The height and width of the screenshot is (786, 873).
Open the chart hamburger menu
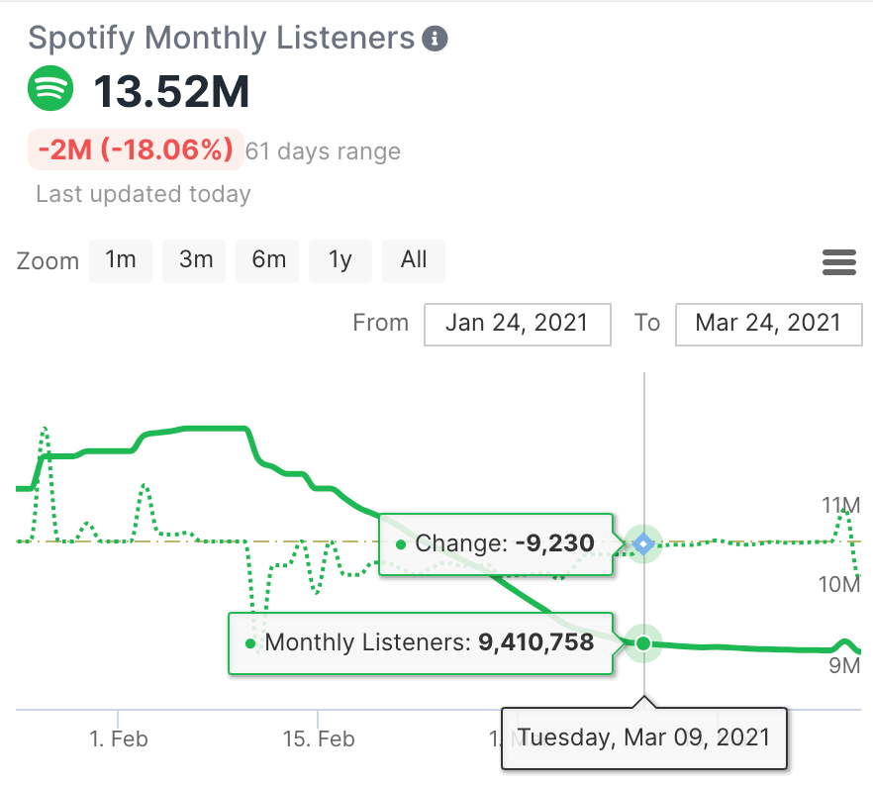(838, 262)
